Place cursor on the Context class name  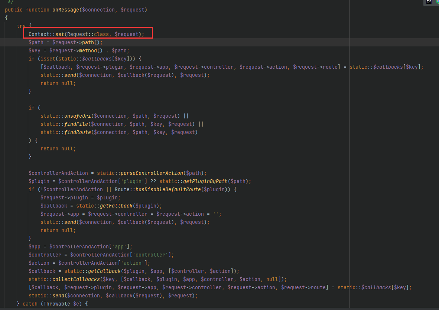(39, 34)
